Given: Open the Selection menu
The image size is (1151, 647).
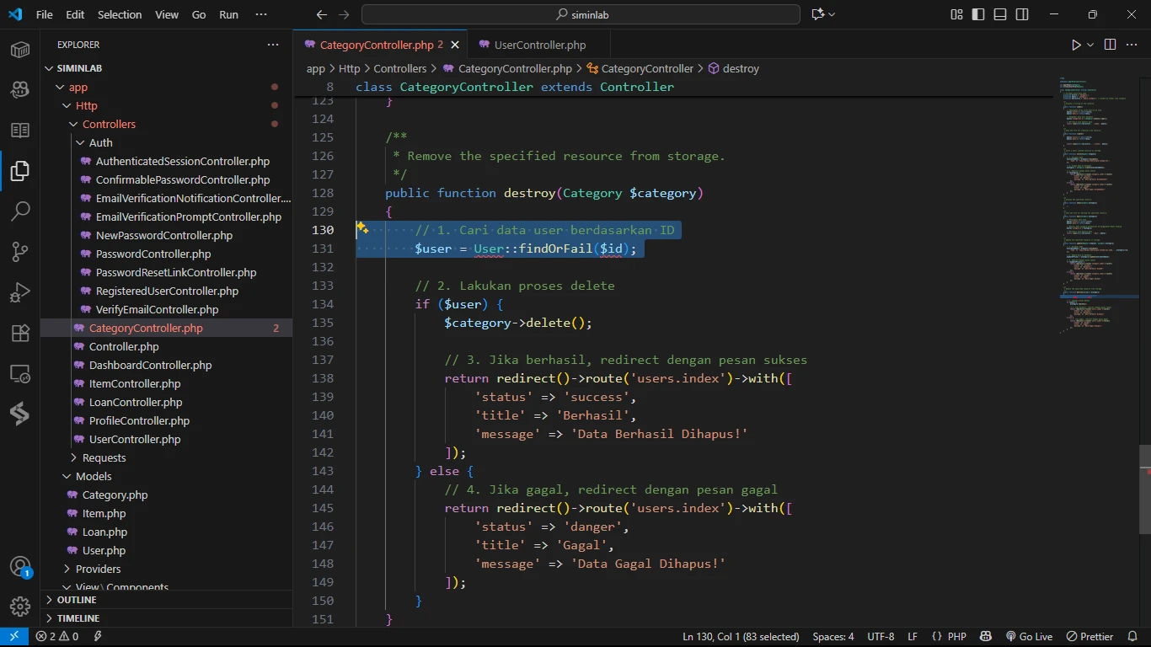Looking at the screenshot, I should [120, 14].
